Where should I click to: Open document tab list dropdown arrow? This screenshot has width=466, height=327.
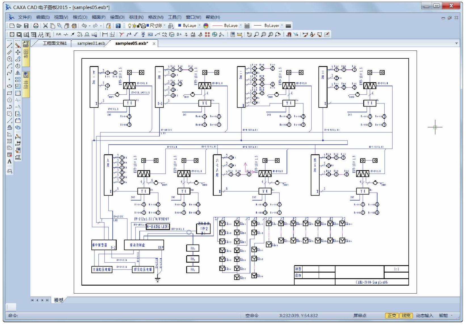pyautogui.click(x=456, y=43)
